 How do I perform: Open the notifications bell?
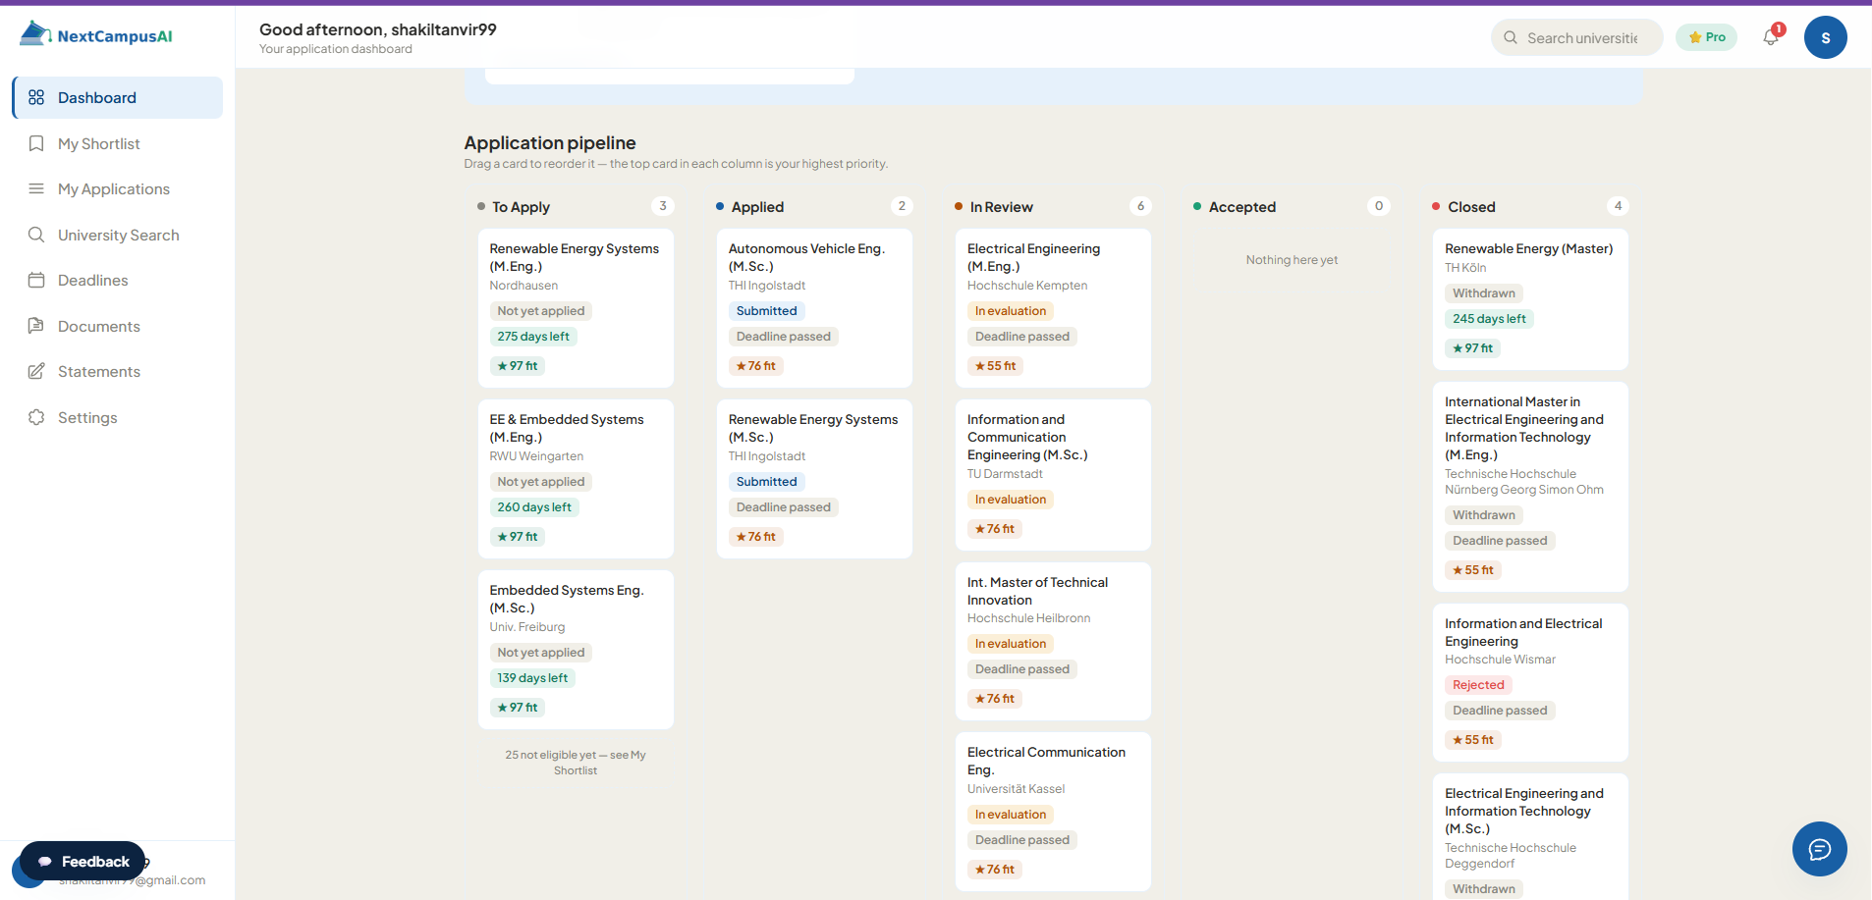[1771, 37]
